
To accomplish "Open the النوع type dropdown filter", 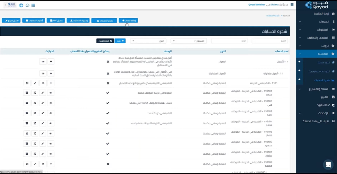I will click(x=148, y=41).
